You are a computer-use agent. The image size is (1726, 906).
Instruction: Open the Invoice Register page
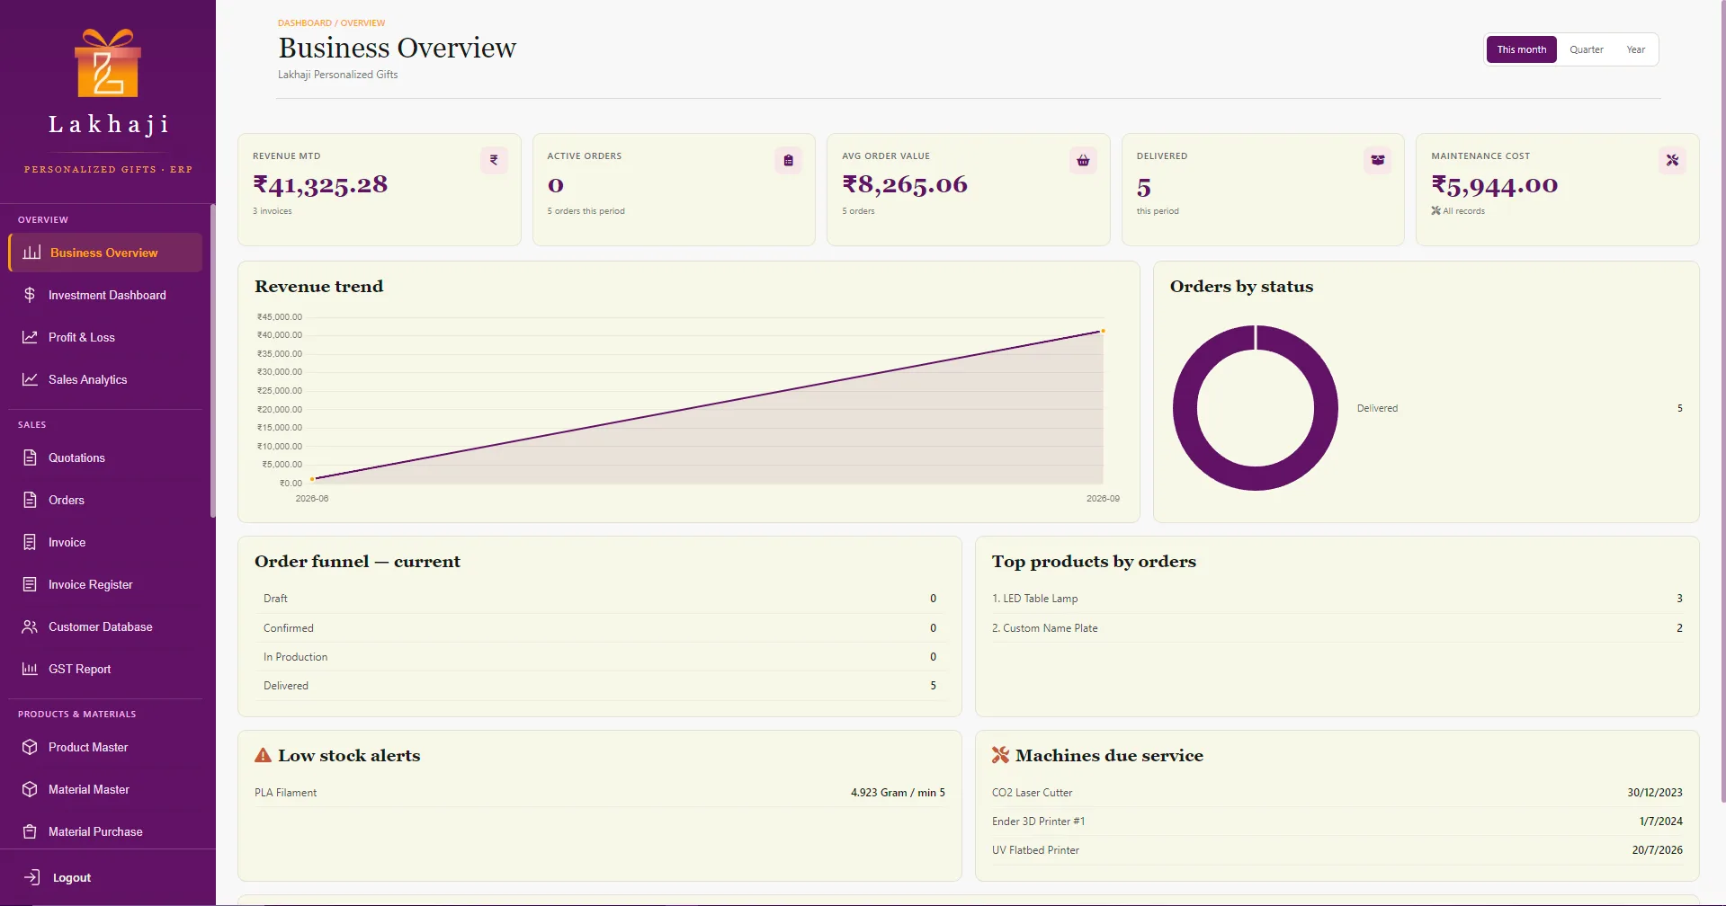[x=105, y=584]
